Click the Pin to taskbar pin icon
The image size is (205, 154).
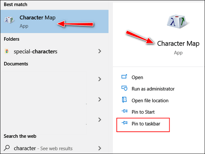pos(124,123)
